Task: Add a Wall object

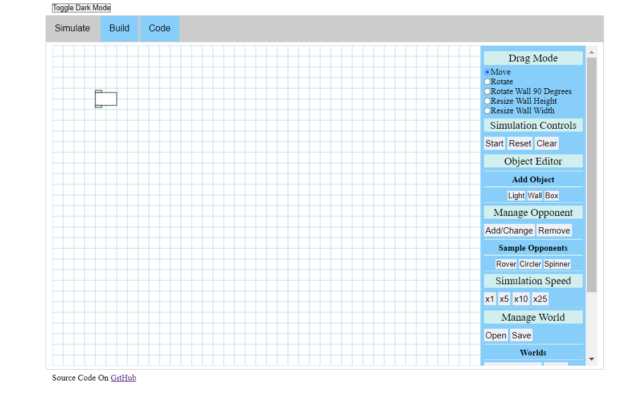Action: pyautogui.click(x=535, y=196)
